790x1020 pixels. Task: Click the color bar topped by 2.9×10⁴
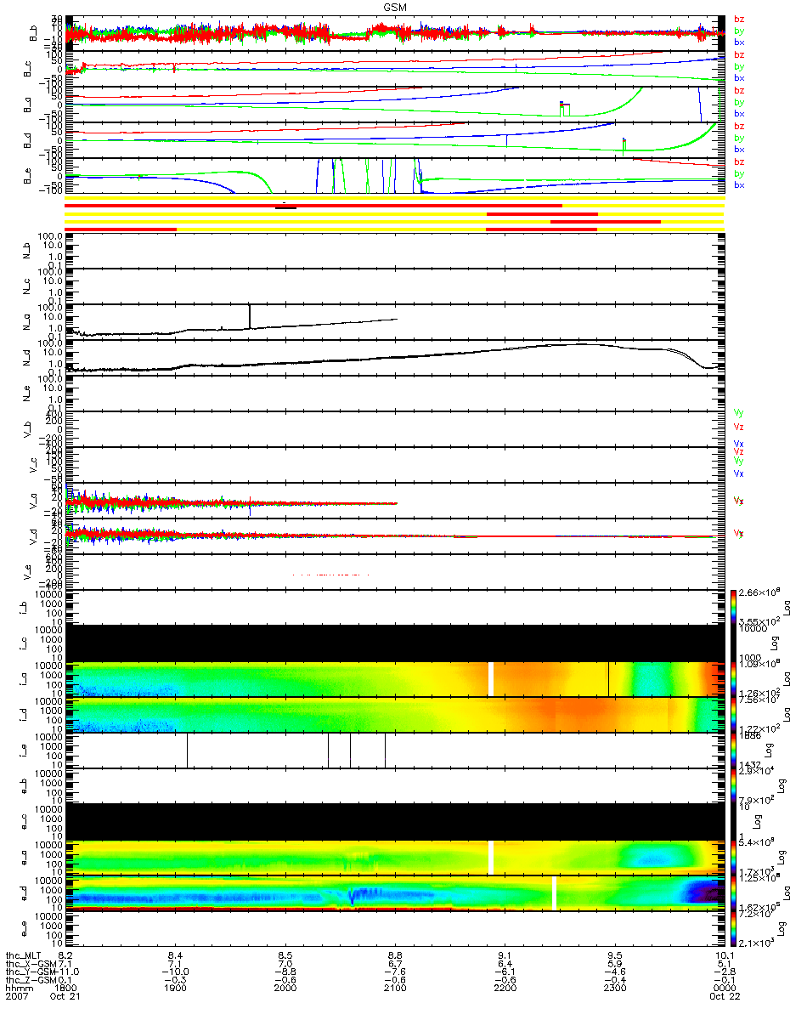(x=736, y=785)
